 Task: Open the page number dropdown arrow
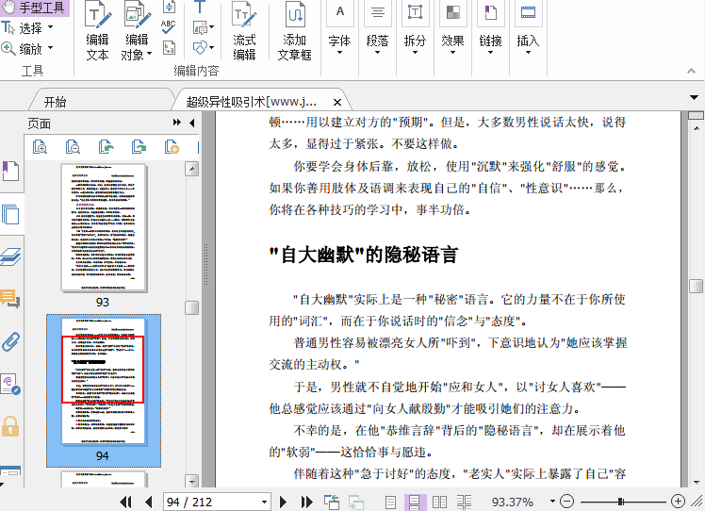pos(264,502)
